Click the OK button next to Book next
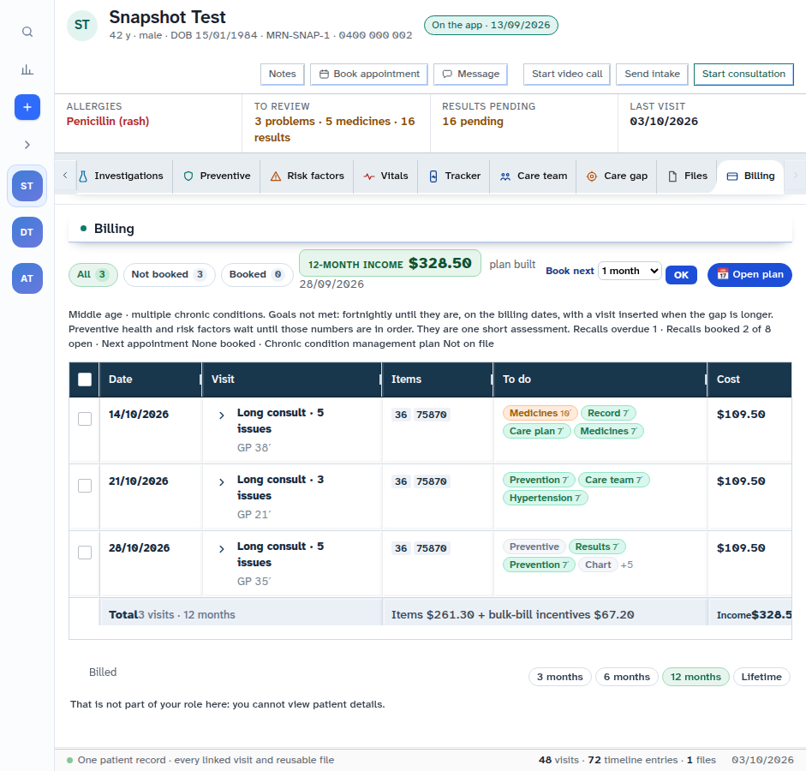This screenshot has height=771, width=806. [681, 275]
